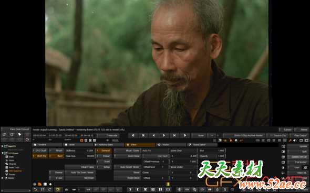Select the Colour settings page
This screenshot has width=310, height=193.
pos(104,156)
